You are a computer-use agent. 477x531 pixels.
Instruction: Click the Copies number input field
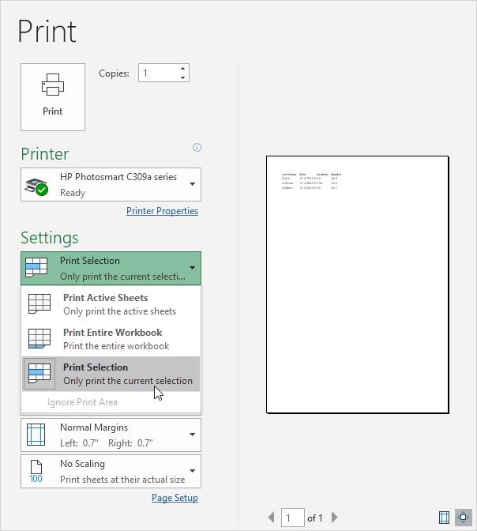[x=158, y=73]
